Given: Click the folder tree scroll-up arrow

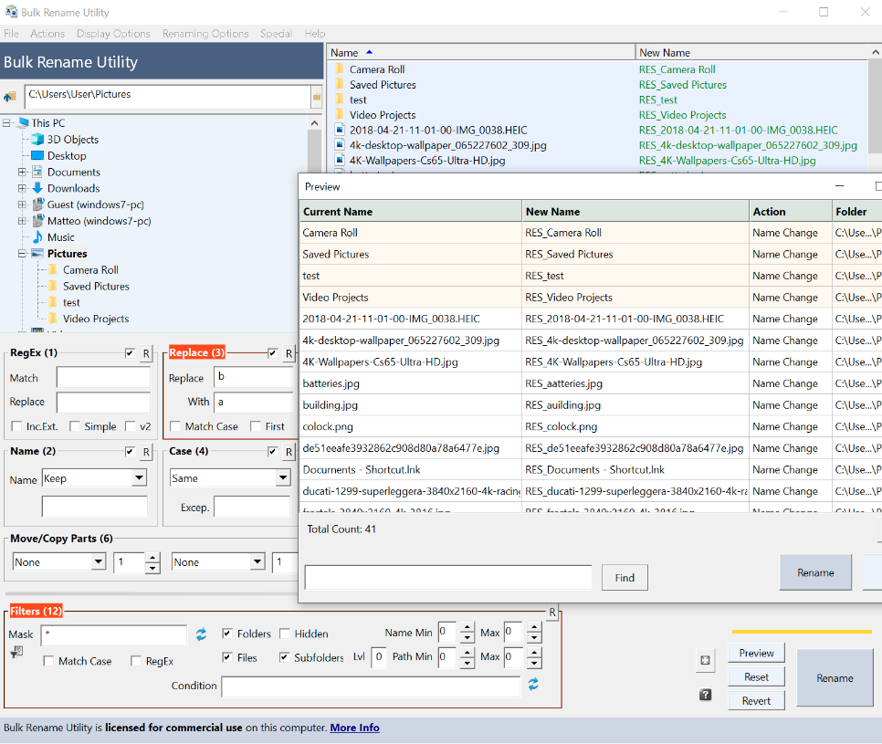Looking at the screenshot, I should tap(314, 123).
